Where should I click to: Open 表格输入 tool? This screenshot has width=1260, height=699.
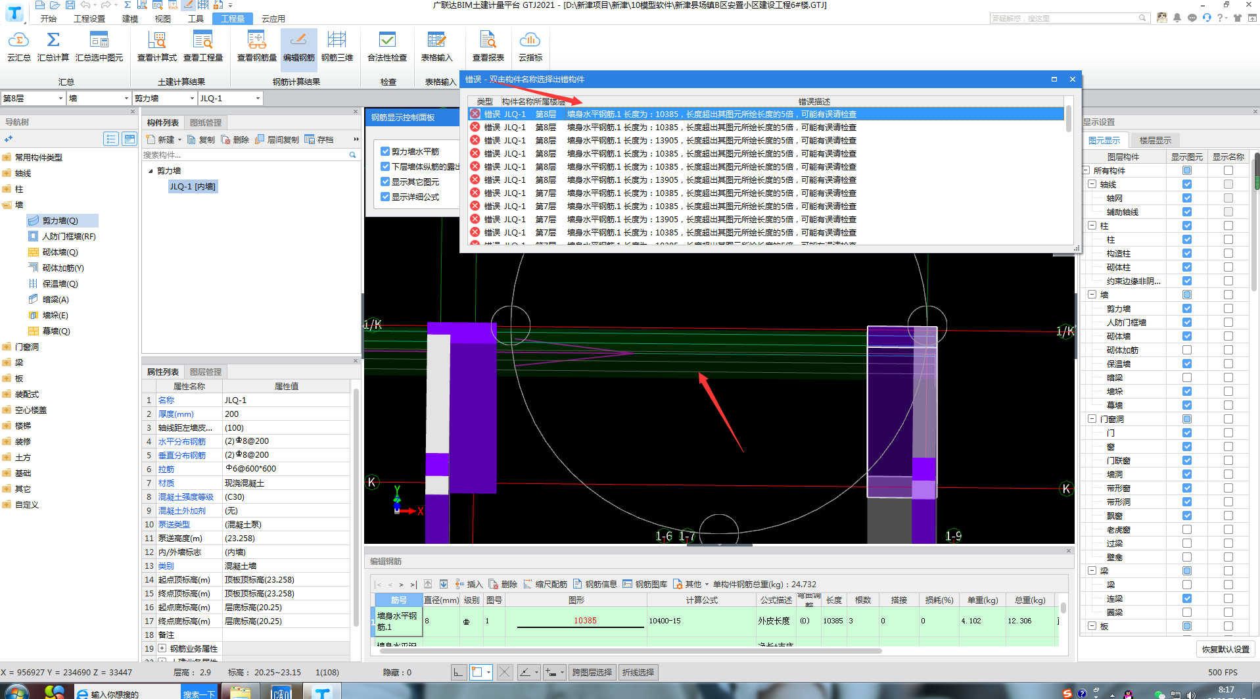pos(437,46)
